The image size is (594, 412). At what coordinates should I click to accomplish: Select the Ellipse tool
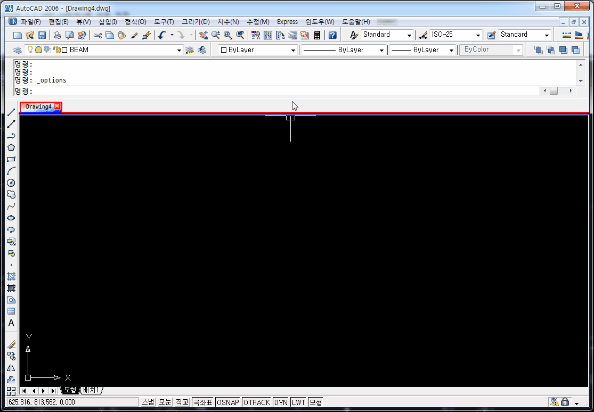pos(11,218)
